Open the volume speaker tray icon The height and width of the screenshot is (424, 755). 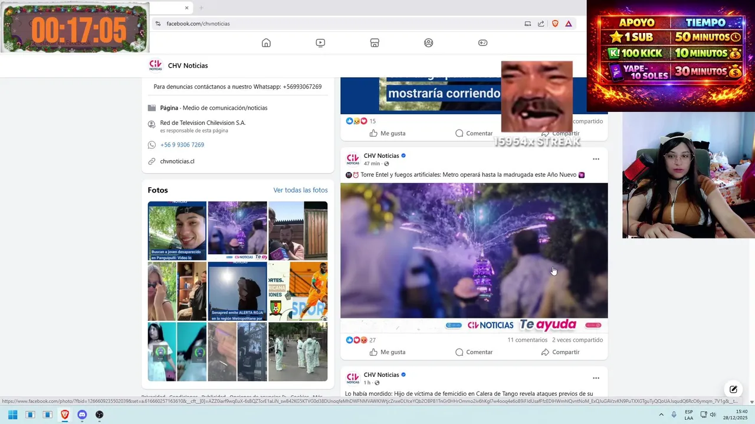click(x=713, y=415)
